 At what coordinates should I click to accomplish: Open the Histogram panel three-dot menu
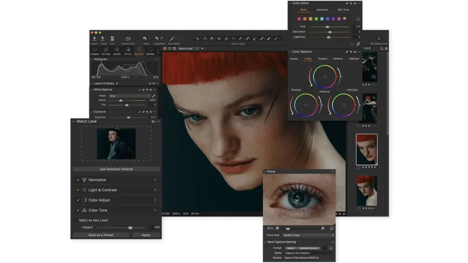pos(157,59)
